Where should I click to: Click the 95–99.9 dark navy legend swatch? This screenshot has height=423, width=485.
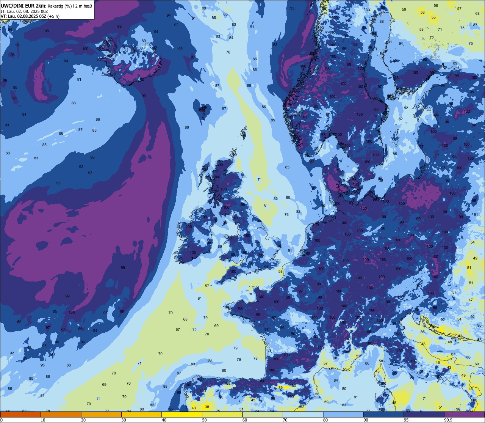[x=424, y=414]
